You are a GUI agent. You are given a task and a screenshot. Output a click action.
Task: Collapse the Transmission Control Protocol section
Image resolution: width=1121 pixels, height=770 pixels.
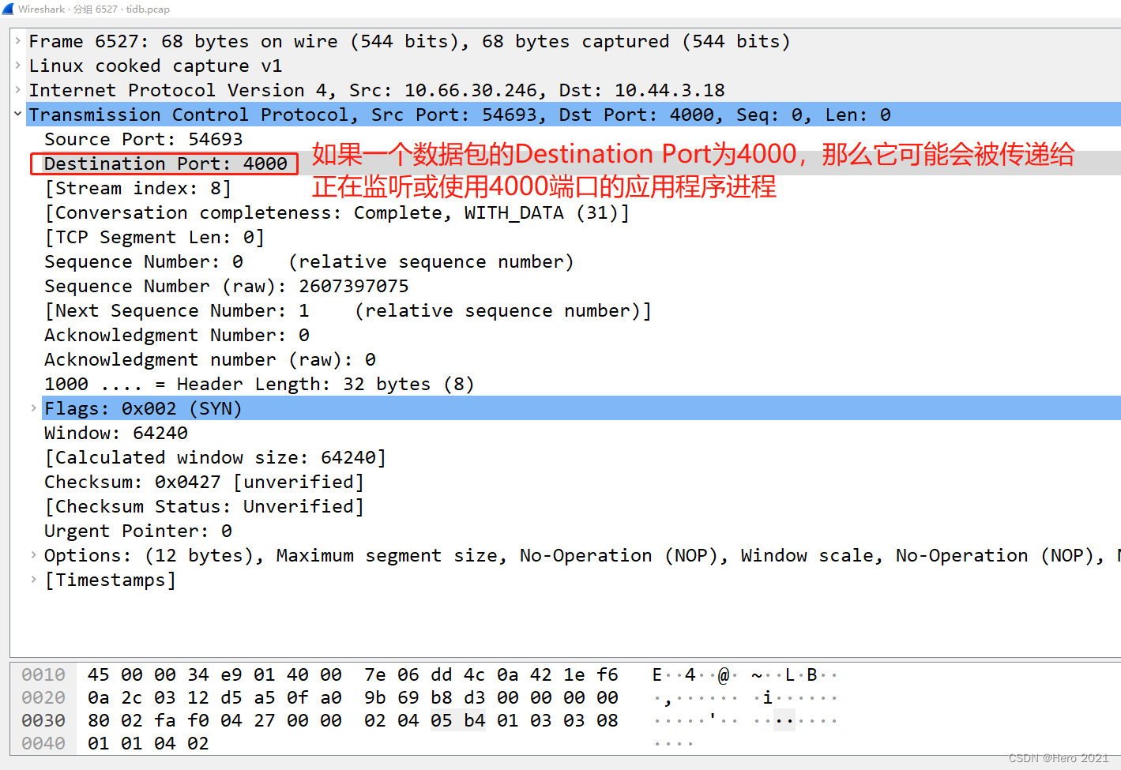coord(17,115)
